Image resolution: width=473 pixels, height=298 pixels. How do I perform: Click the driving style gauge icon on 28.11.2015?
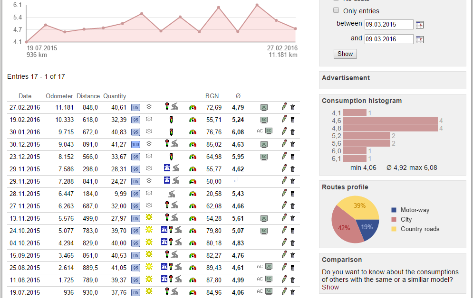[193, 194]
